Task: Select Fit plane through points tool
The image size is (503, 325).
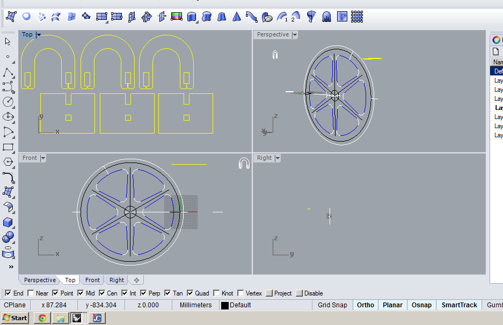Action: tap(147, 17)
